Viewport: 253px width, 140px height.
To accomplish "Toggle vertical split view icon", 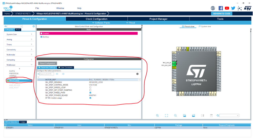I will pyautogui.click(x=203, y=115).
